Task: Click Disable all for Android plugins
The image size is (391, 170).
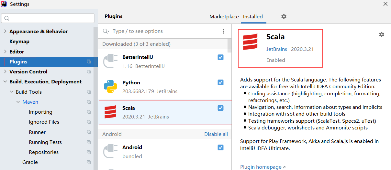Action: coord(216,134)
